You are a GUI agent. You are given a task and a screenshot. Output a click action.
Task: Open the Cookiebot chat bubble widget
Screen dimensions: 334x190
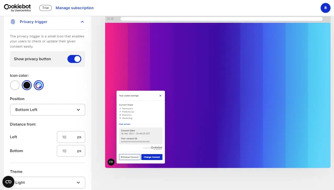tap(8, 182)
